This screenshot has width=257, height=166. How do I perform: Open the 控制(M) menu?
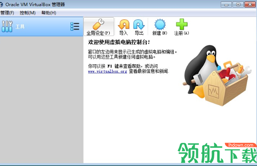tap(27, 13)
